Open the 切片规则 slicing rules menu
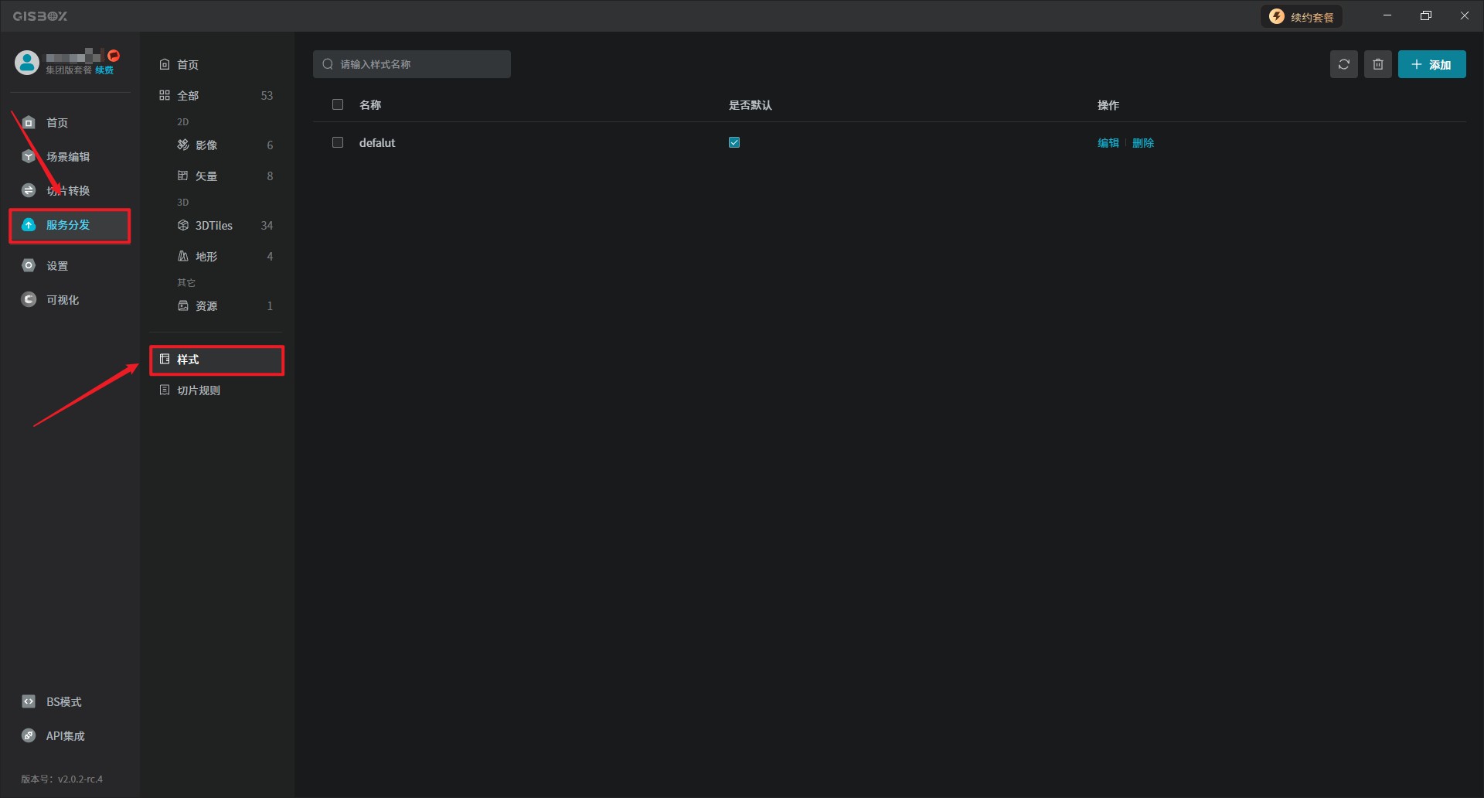 [198, 390]
